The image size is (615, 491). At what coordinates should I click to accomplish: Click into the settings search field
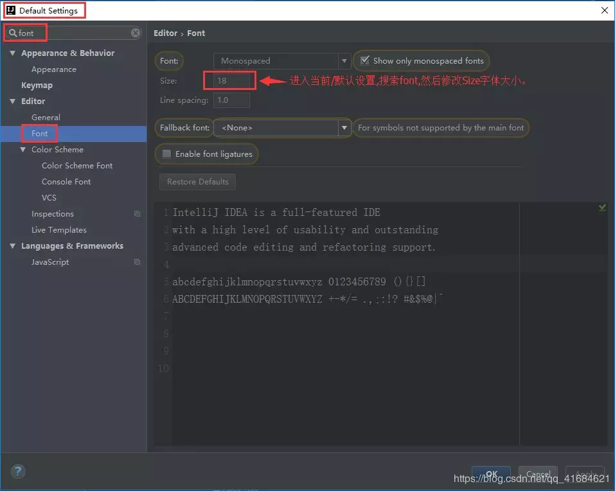point(74,33)
